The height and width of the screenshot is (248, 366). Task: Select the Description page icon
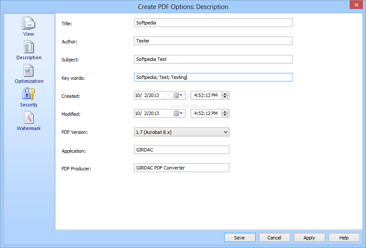(x=29, y=47)
